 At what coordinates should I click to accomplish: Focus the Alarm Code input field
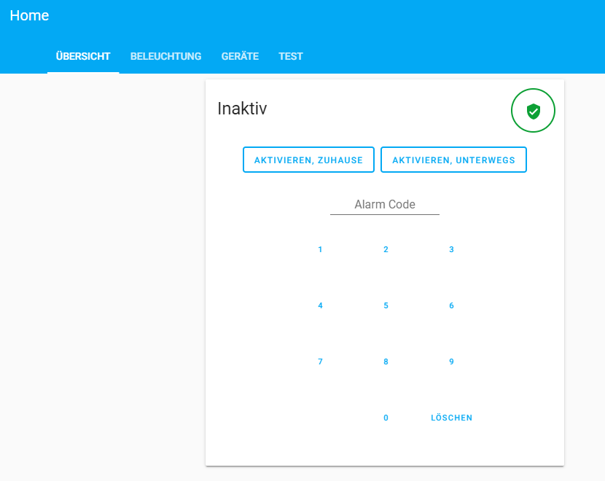(x=385, y=205)
